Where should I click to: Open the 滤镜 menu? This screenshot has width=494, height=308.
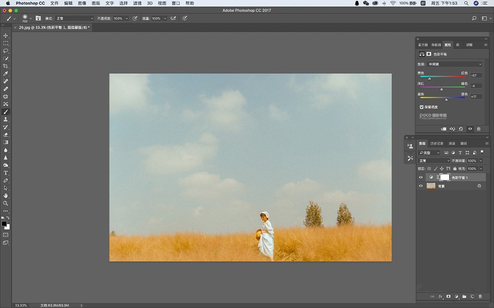[x=137, y=3]
